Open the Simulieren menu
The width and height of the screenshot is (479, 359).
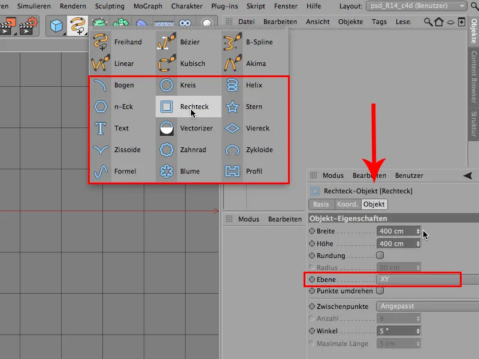(x=34, y=6)
